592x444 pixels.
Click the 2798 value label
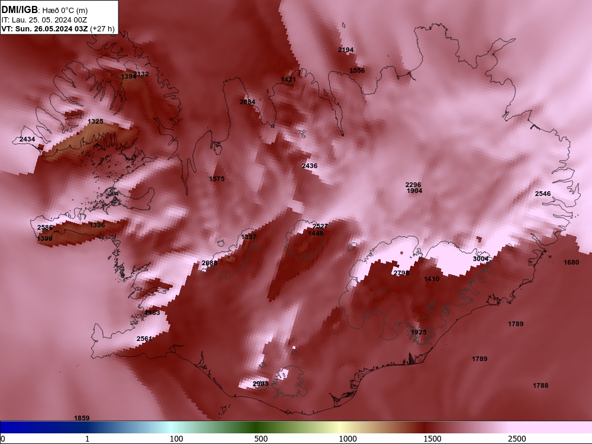[401, 273]
